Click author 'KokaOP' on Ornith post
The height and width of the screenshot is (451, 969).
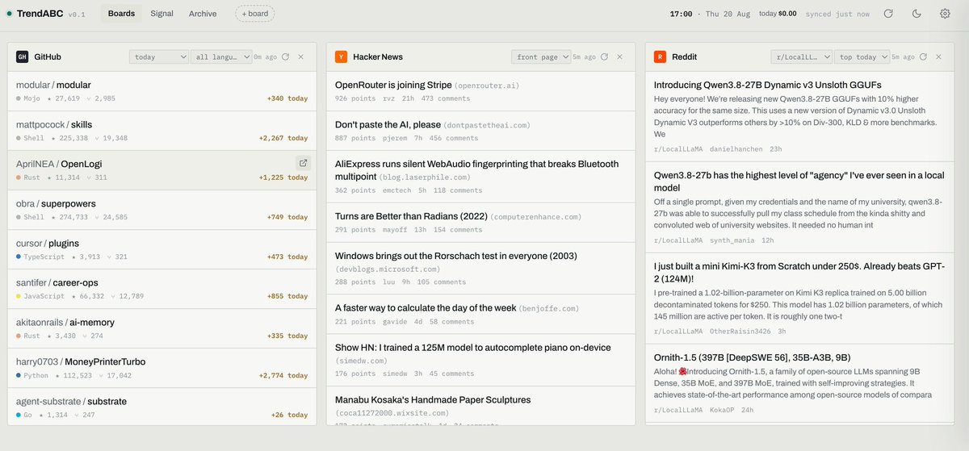pos(721,411)
